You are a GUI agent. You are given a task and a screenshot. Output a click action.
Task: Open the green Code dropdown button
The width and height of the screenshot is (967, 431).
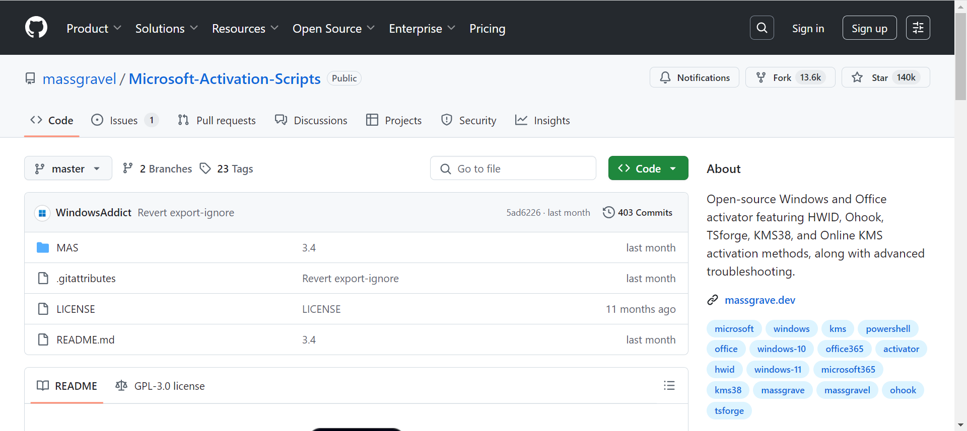click(x=648, y=168)
